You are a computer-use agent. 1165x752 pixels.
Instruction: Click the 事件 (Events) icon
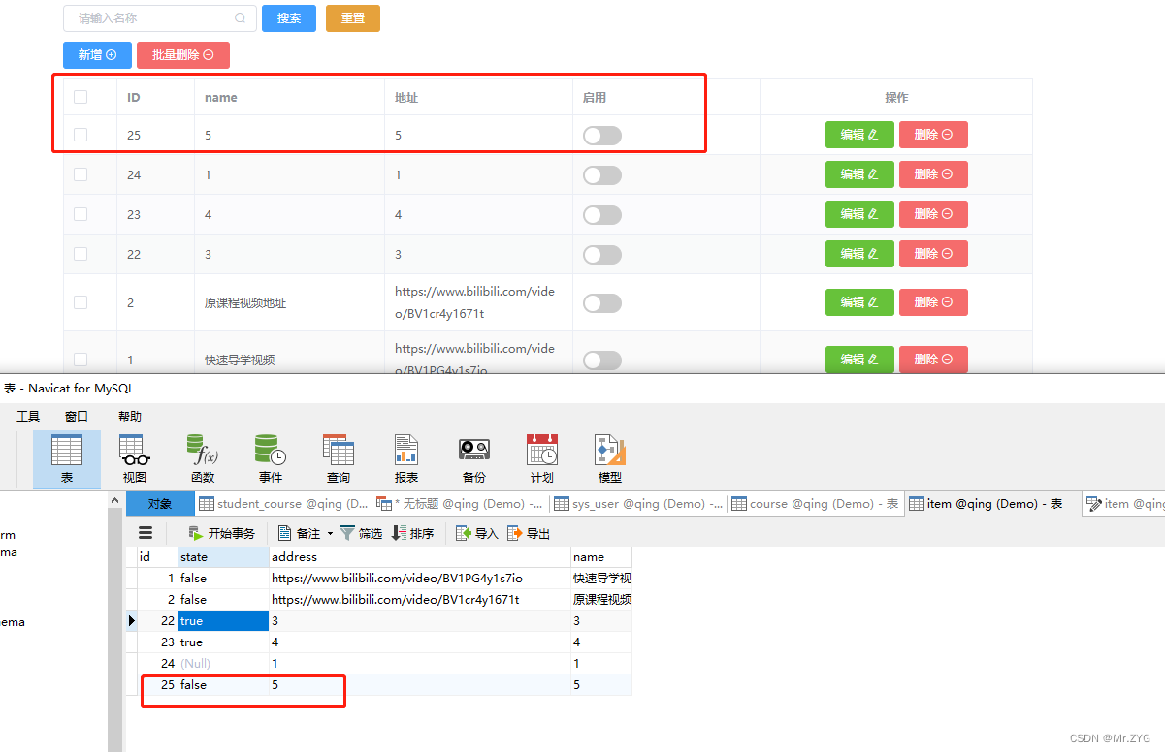click(270, 455)
